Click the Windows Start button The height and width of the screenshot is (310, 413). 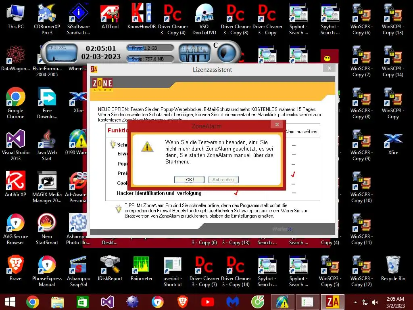pyautogui.click(x=10, y=302)
